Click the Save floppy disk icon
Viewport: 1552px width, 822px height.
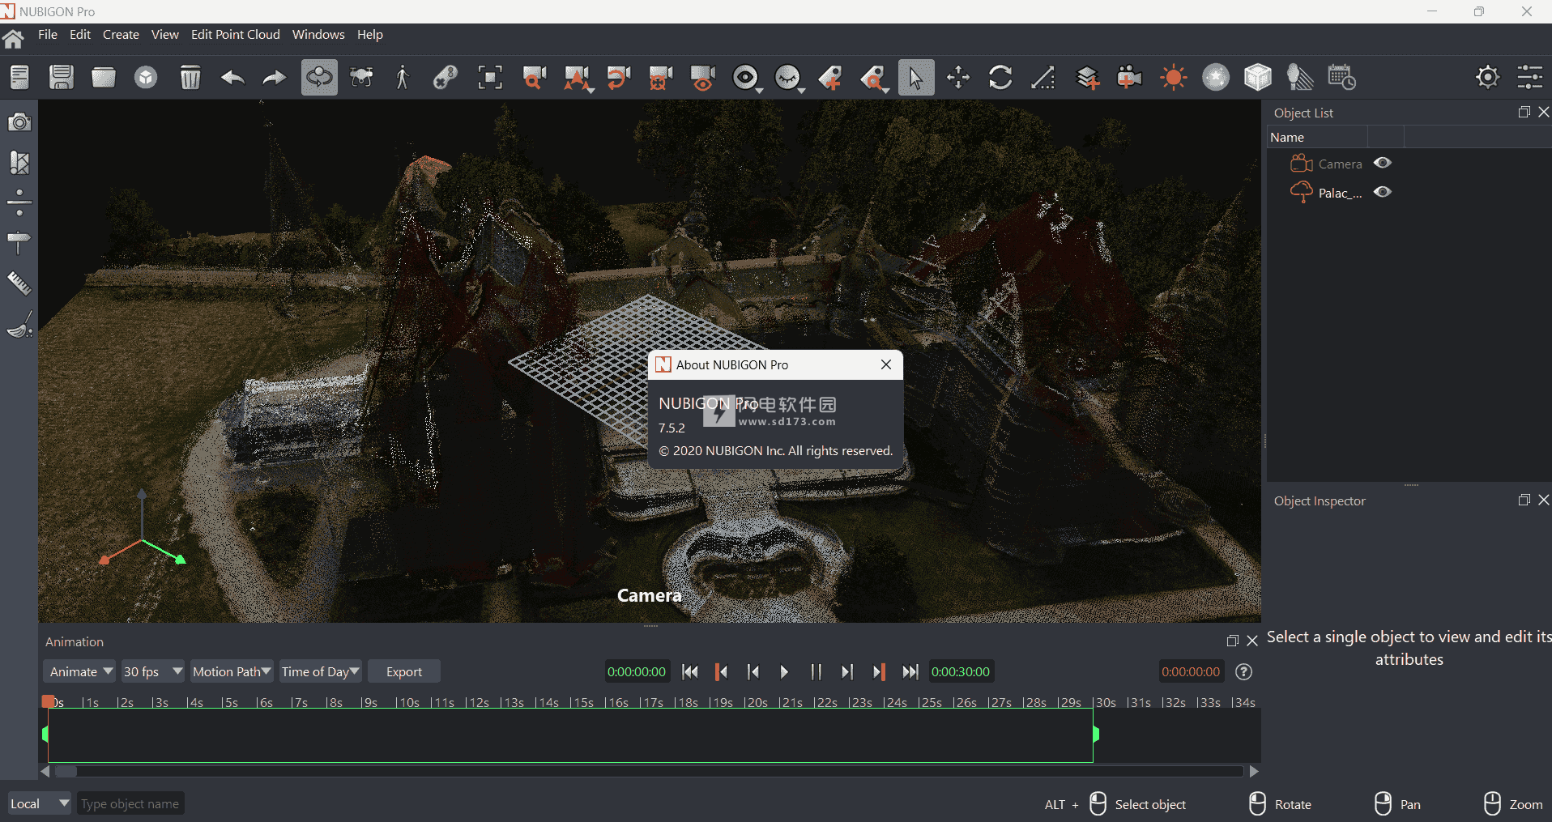click(62, 78)
